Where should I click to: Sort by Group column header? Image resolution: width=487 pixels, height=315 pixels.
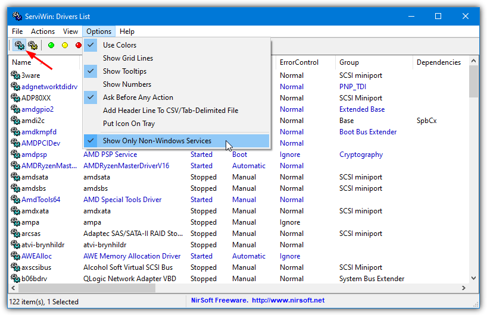coord(374,62)
